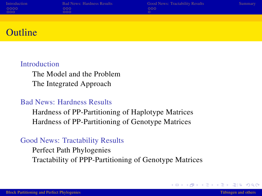Click the section navigation icon
This screenshot has height=196, width=262.
tap(222, 185)
